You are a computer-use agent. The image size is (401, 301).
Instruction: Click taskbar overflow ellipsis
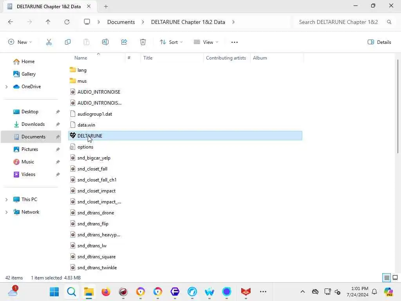pyautogui.click(x=263, y=292)
